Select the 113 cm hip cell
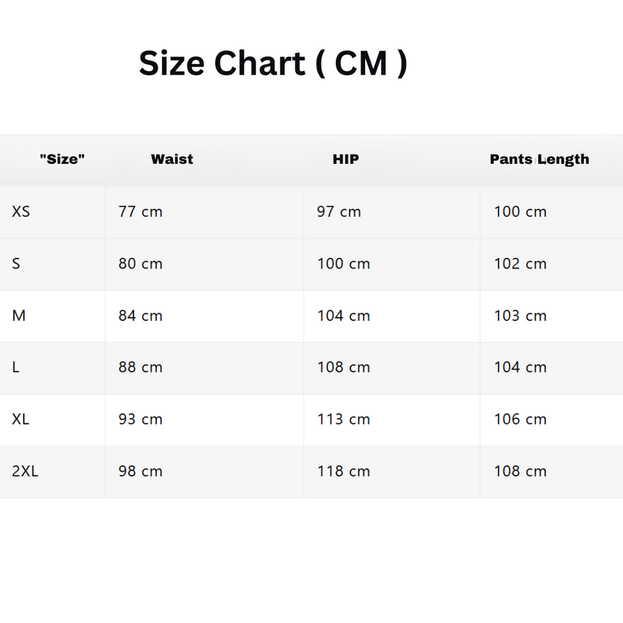The image size is (623, 623). tap(343, 419)
